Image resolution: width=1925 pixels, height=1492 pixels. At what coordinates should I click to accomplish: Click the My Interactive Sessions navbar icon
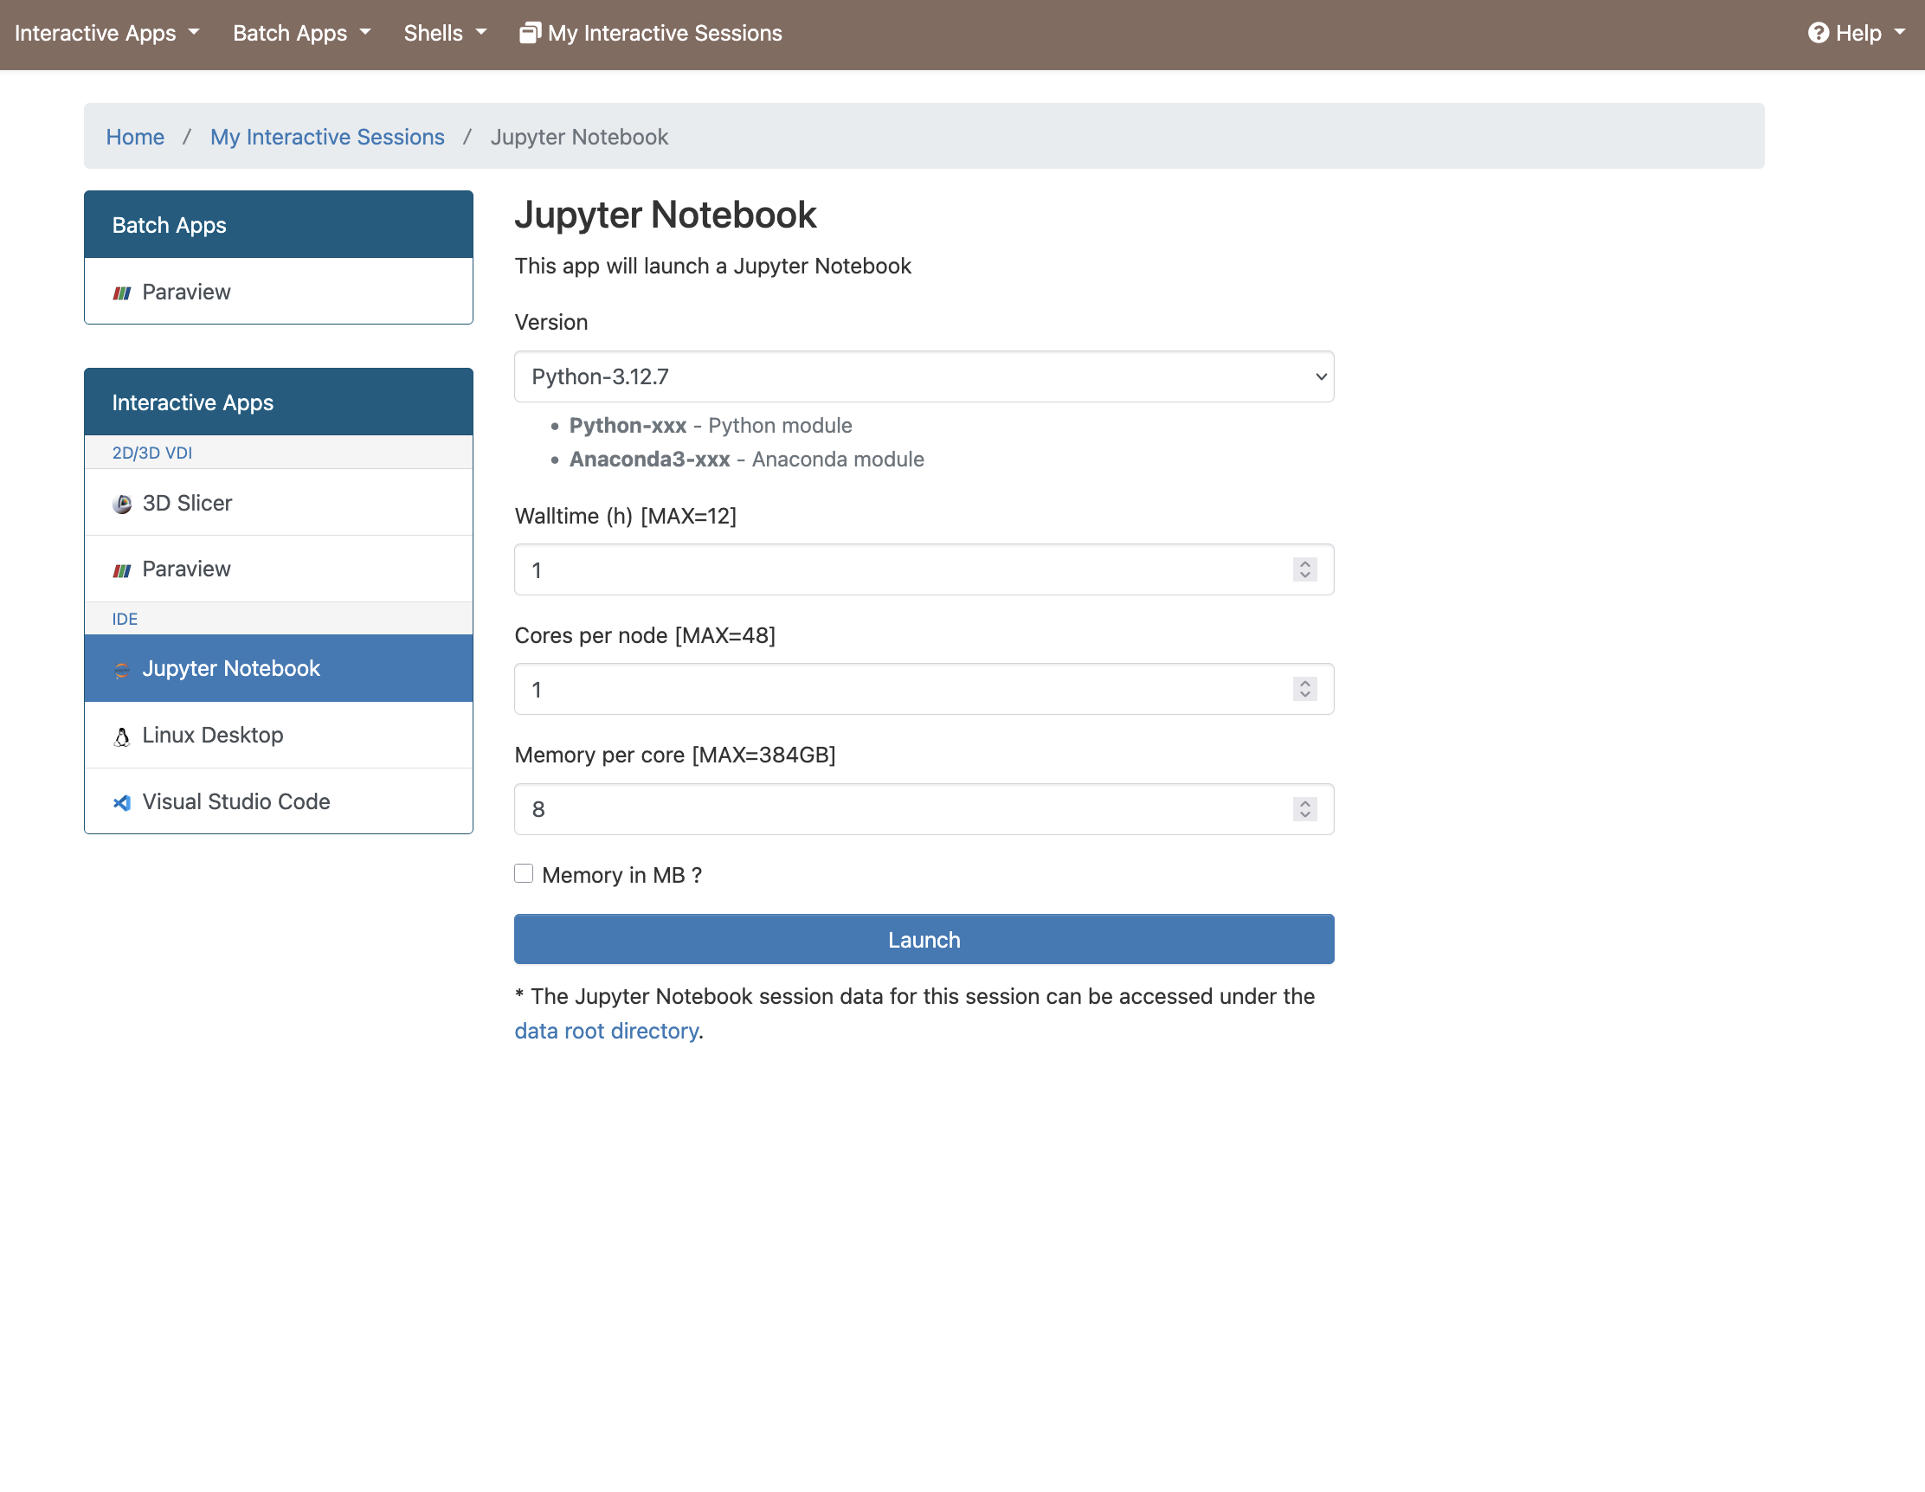pos(529,34)
